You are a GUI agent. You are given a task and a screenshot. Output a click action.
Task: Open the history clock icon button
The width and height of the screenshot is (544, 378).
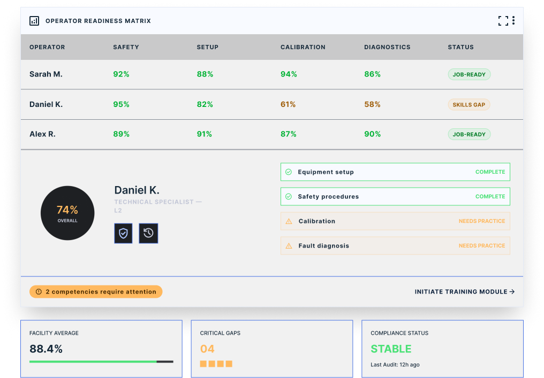click(x=148, y=233)
